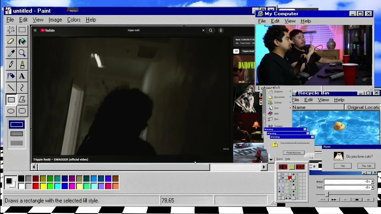381x214 pixels.
Task: Select the Curve tool in Paint
Action: click(22, 88)
